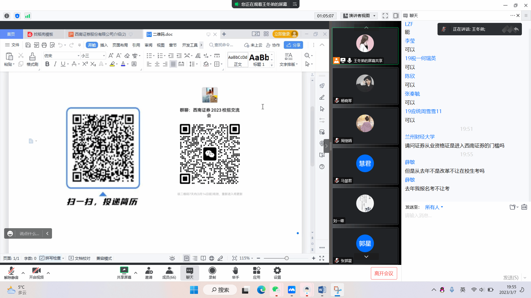The image size is (531, 298).
Task: Turn on camera with 开启视频 button
Action: coord(36,273)
